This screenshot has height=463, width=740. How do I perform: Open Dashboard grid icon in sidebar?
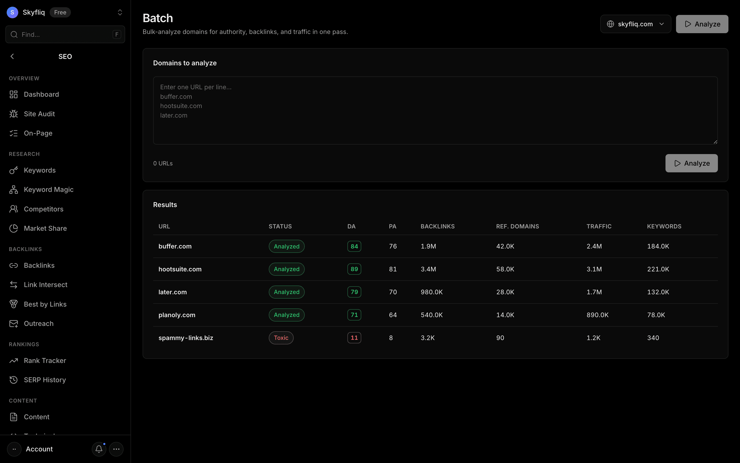(x=13, y=94)
